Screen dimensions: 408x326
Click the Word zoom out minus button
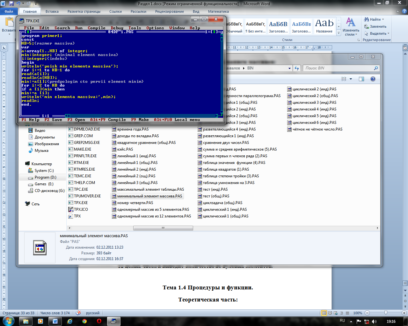click(x=367, y=313)
